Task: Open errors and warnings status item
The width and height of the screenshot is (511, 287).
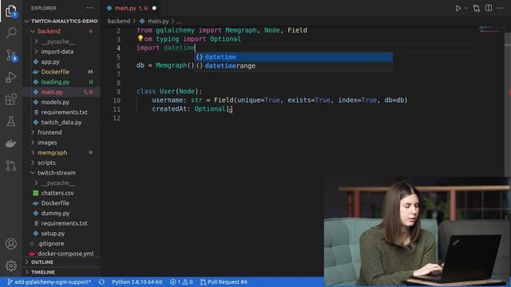Action: [x=181, y=281]
